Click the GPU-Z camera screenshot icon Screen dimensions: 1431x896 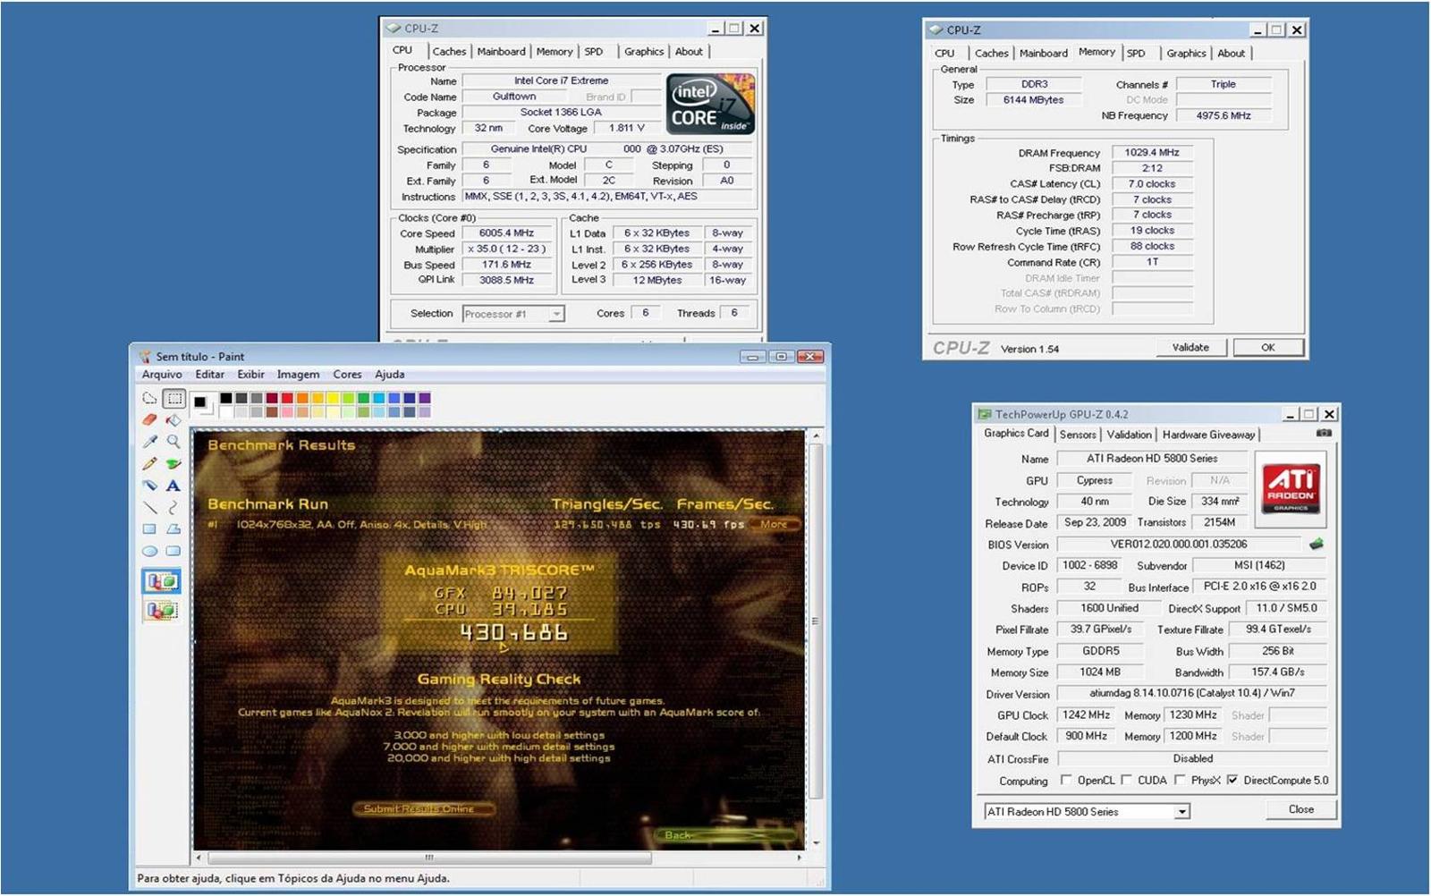[1324, 433]
